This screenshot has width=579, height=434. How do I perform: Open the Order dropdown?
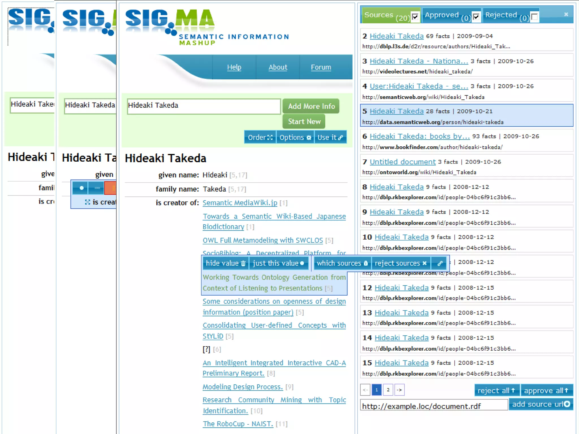[x=260, y=137]
